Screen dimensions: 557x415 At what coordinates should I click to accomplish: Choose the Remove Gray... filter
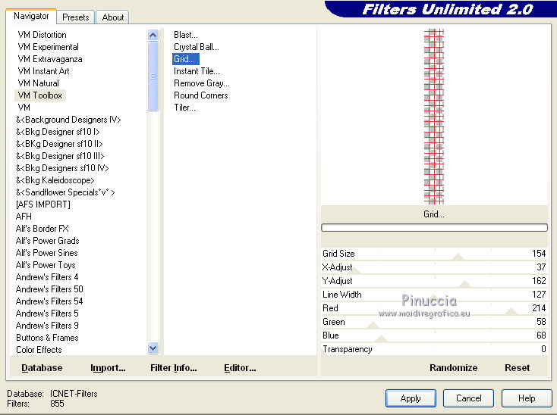click(201, 83)
